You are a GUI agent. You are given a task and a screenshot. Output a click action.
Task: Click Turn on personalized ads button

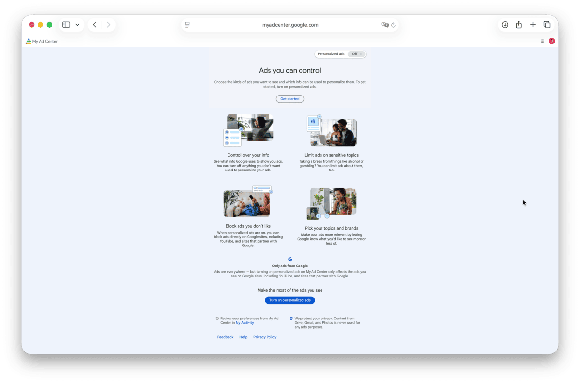tap(290, 300)
